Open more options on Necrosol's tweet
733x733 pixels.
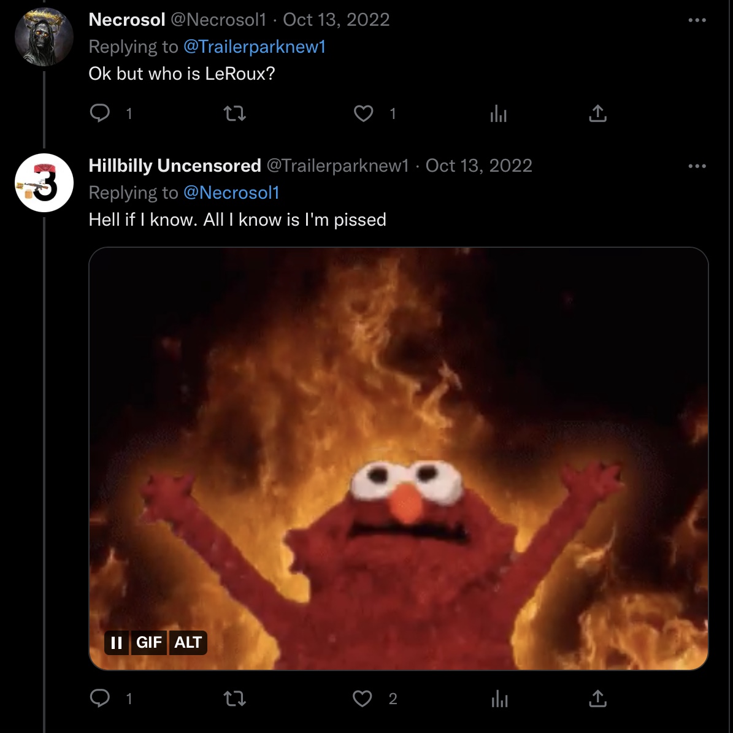(x=697, y=20)
